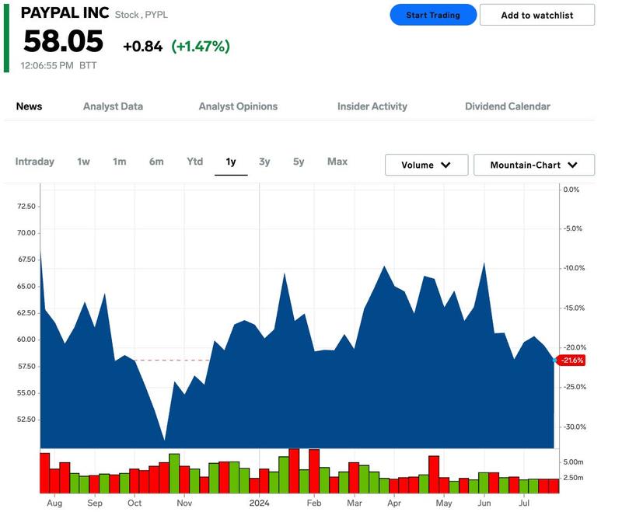The image size is (622, 519).
Task: Click the -5.0% right axis label
Action: pos(573,228)
